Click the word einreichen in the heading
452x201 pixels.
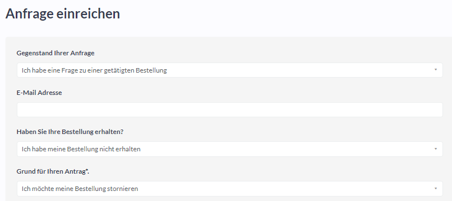88,14
